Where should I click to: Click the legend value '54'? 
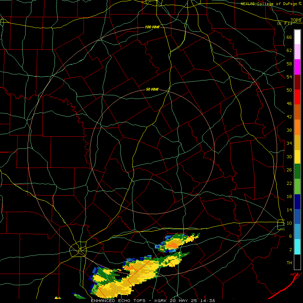point(289,77)
